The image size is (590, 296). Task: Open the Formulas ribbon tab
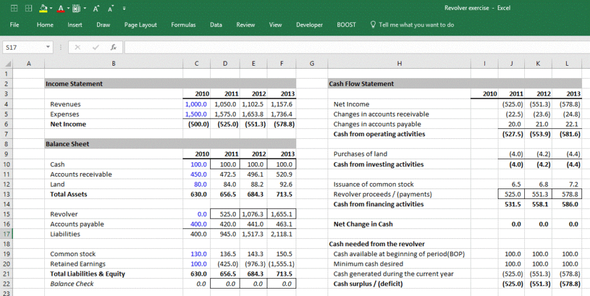pyautogui.click(x=183, y=25)
